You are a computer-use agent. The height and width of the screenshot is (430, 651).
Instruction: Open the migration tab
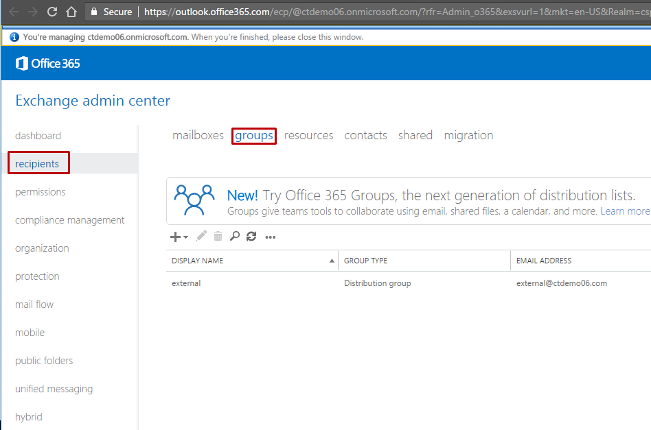(x=468, y=136)
